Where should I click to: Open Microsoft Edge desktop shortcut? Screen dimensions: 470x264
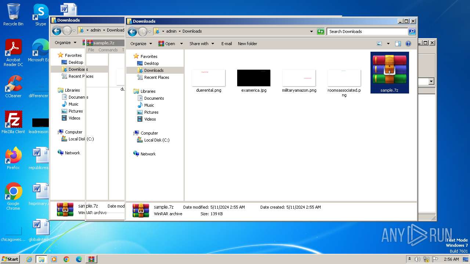pyautogui.click(x=40, y=50)
